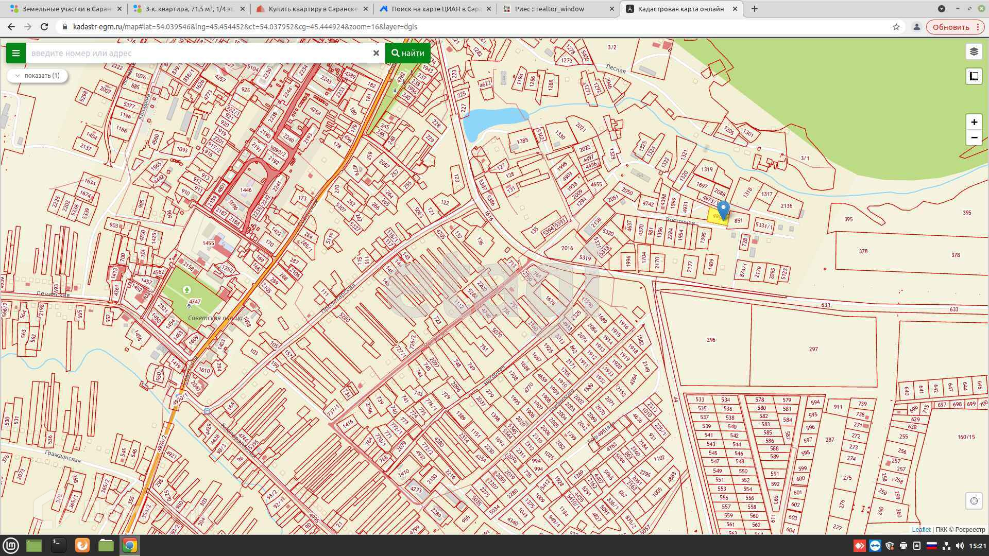Open the browser tab search dropdown arrow
This screenshot has height=556, width=989.
941,9
